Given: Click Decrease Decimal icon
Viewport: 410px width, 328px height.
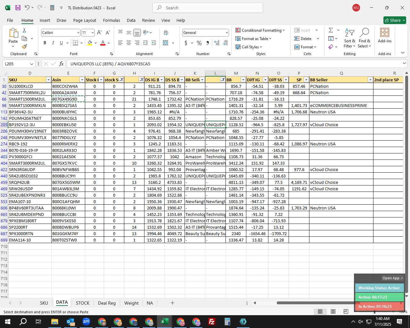Looking at the screenshot, I should (x=225, y=43).
